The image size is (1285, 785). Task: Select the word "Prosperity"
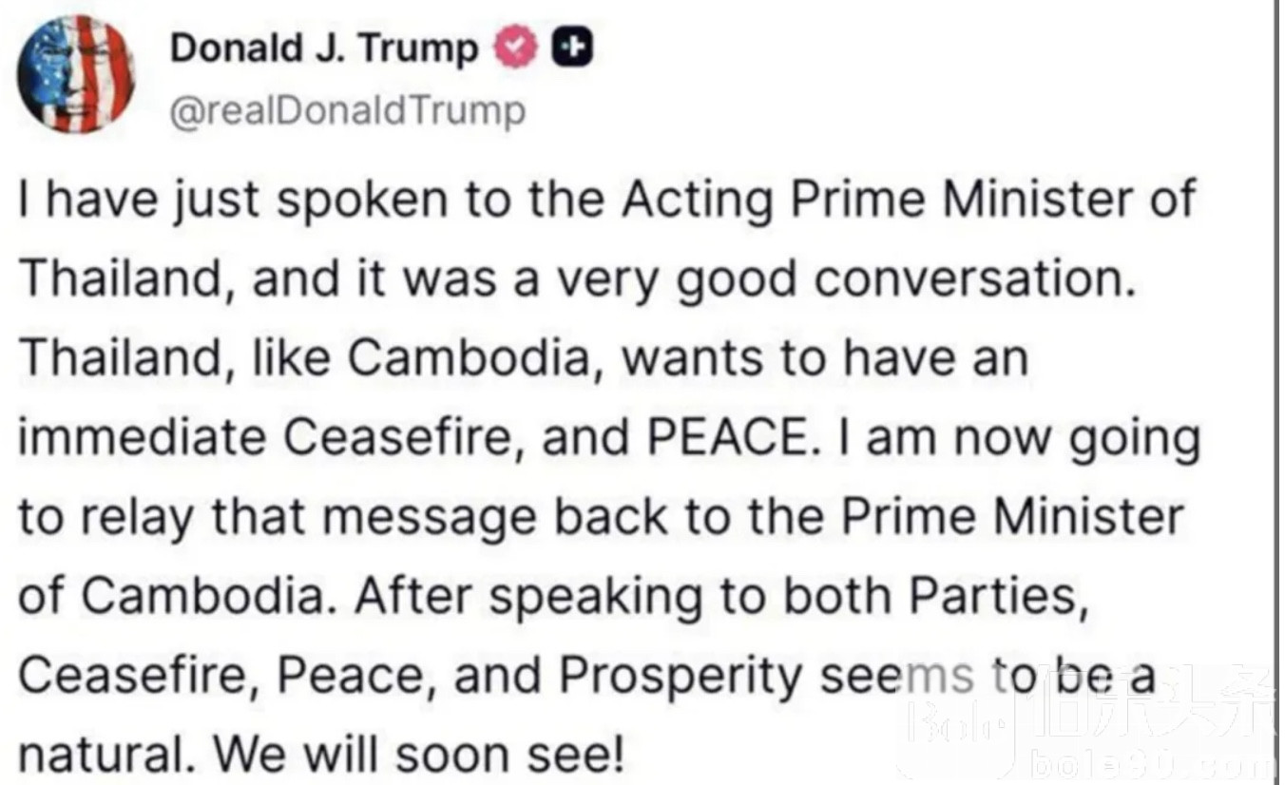681,679
